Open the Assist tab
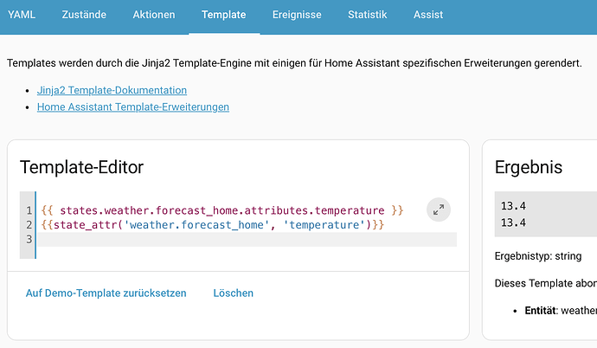Image resolution: width=597 pixels, height=348 pixels. (428, 15)
